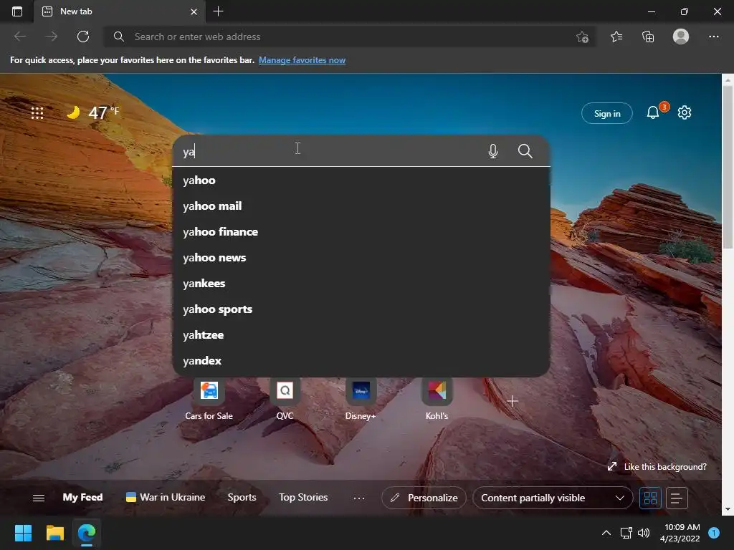Screen dimensions: 734x550
Task: Select the 'yahoo' suggestion
Action: (361, 180)
